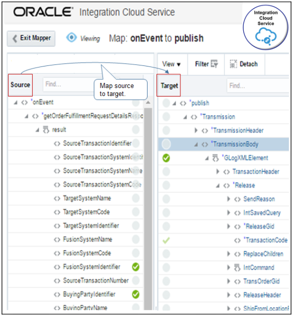This screenshot has height=316, width=293.
Task: Click the green mapped check for BuyingPartyIdentifier
Action: point(135,294)
